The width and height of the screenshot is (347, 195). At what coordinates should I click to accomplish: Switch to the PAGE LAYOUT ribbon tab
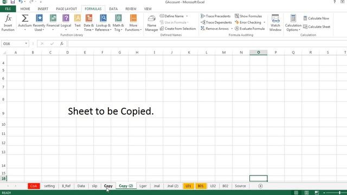coord(66,9)
